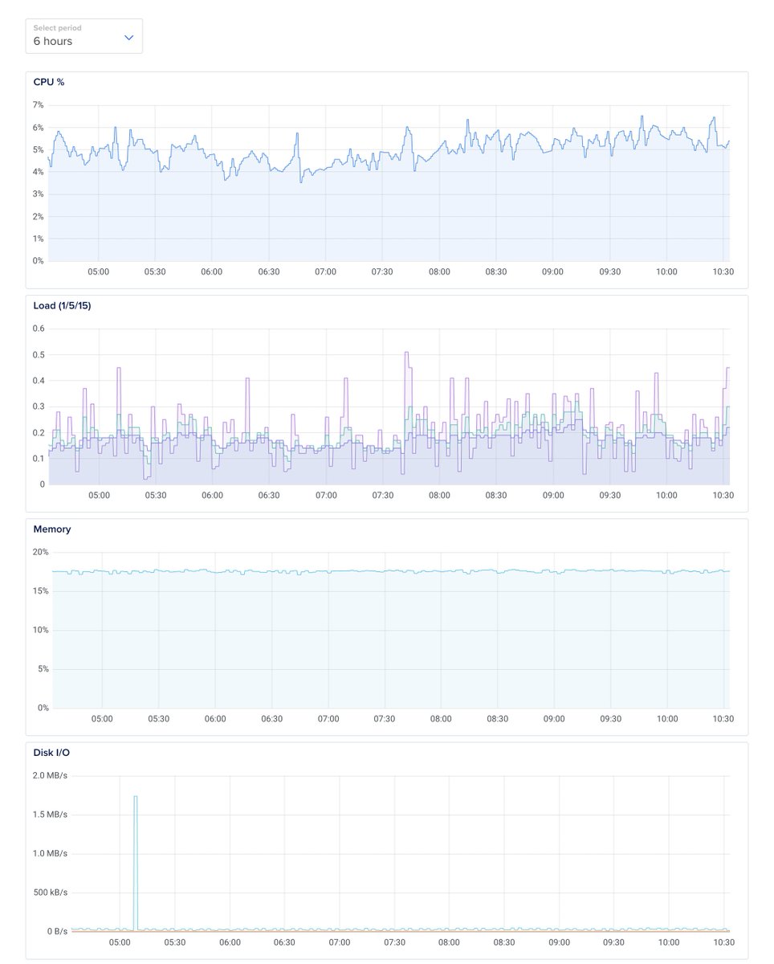Viewport: 774px width, 964px height.
Task: Click the 05:00 time label under Disk I/O chart
Action: (x=120, y=942)
